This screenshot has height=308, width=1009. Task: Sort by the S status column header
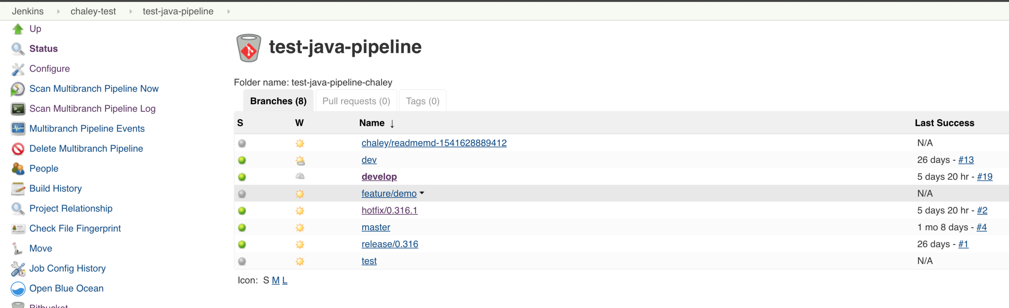click(240, 123)
